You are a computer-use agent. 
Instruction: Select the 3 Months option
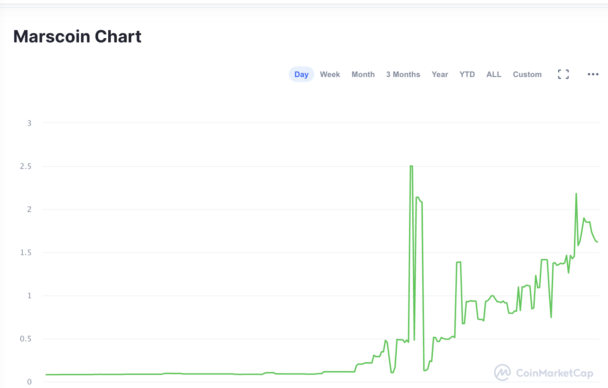pos(403,74)
